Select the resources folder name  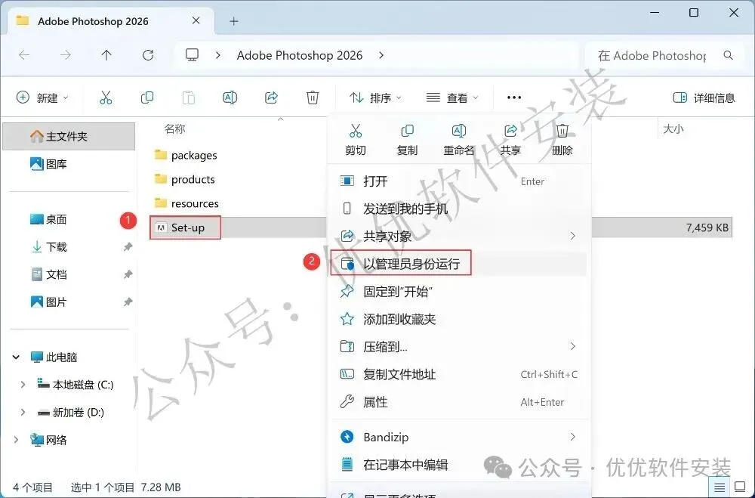coord(195,203)
